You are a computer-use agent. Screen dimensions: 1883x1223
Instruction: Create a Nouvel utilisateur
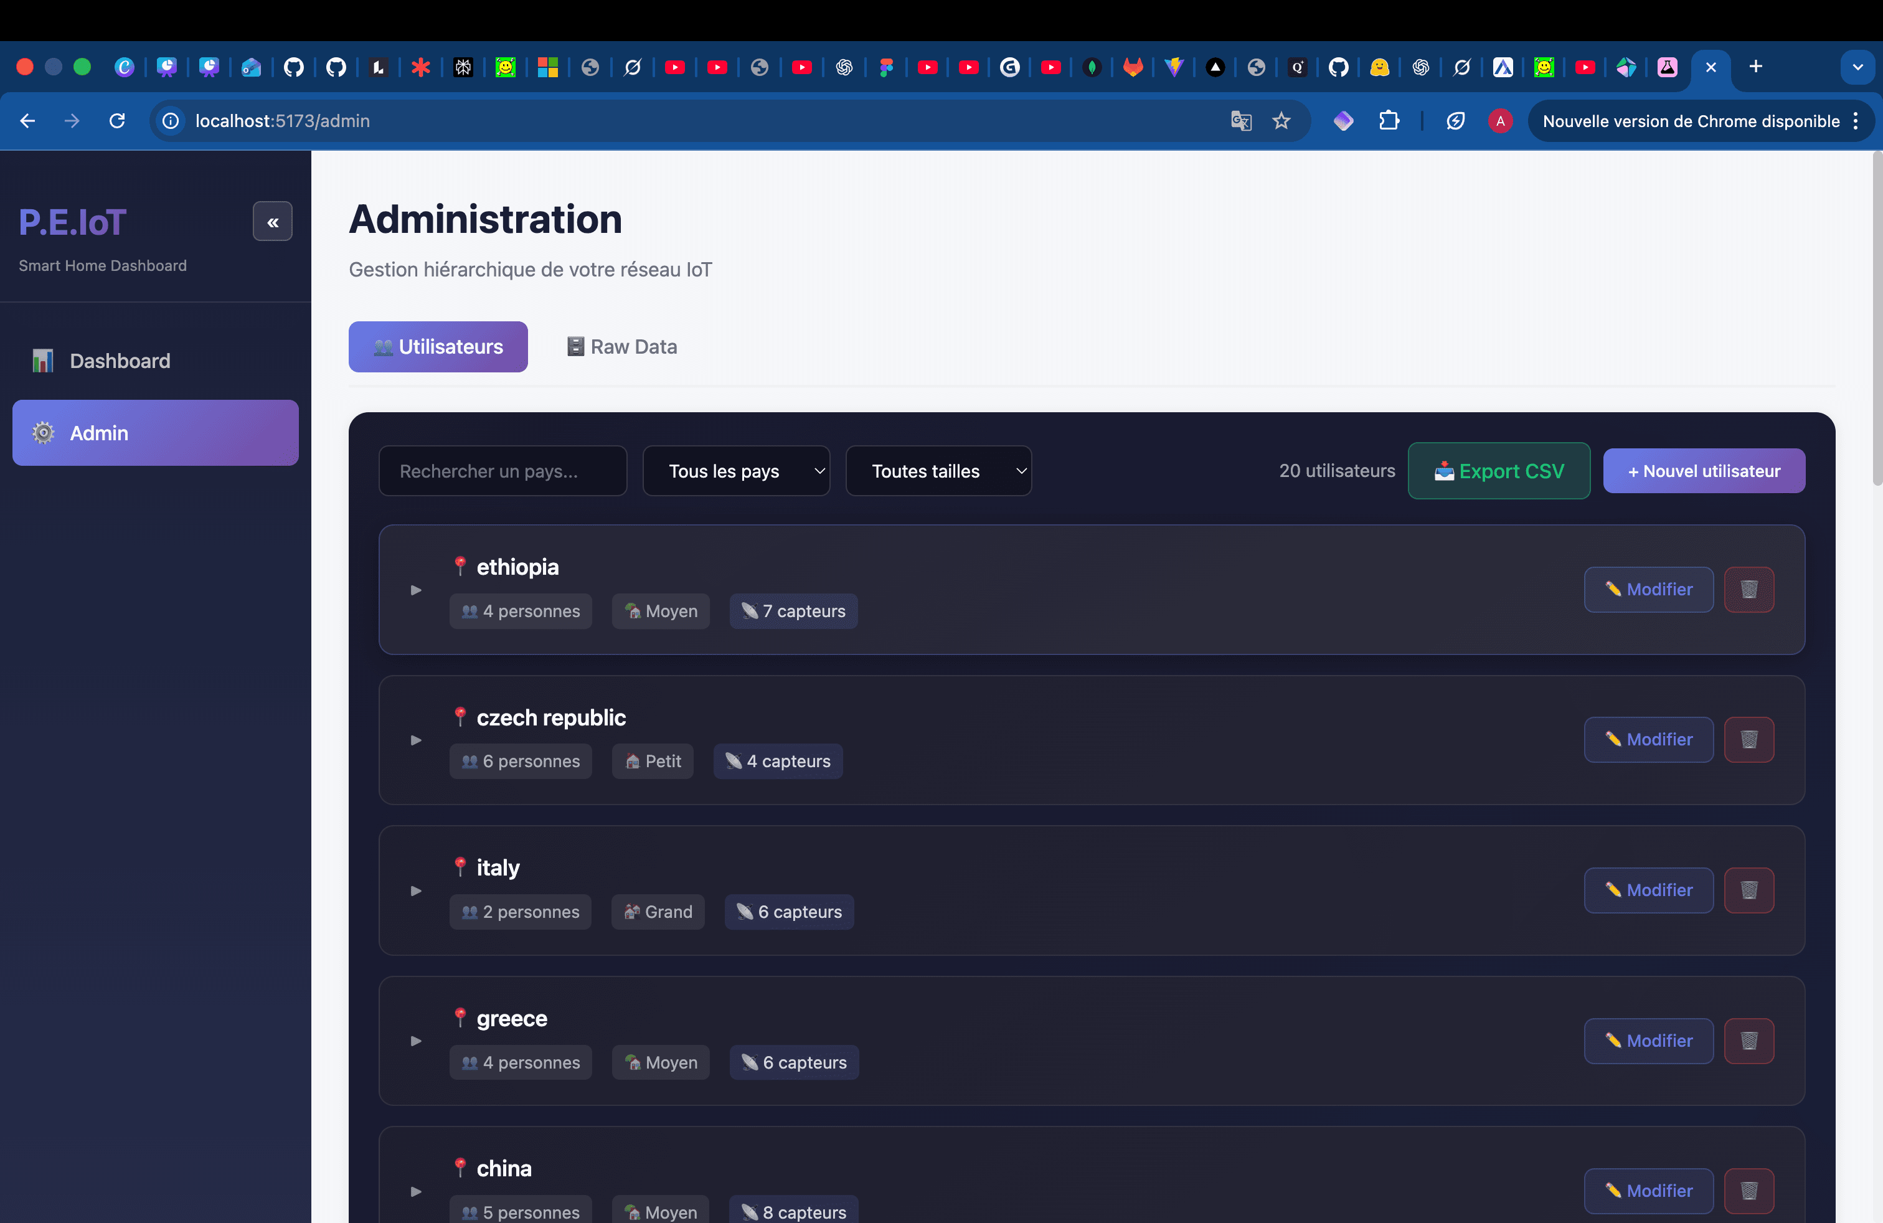1704,471
